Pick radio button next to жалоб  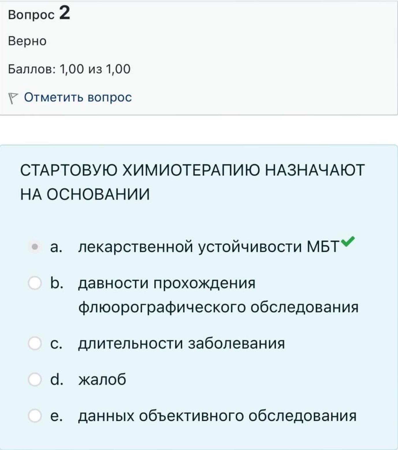35,379
